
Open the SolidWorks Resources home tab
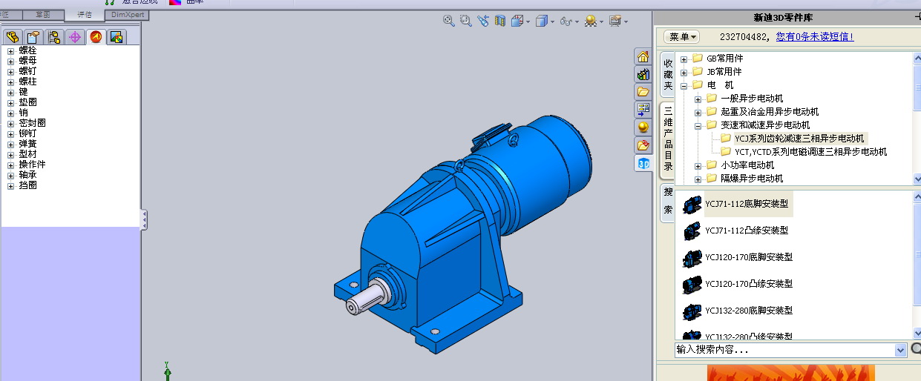pyautogui.click(x=643, y=56)
